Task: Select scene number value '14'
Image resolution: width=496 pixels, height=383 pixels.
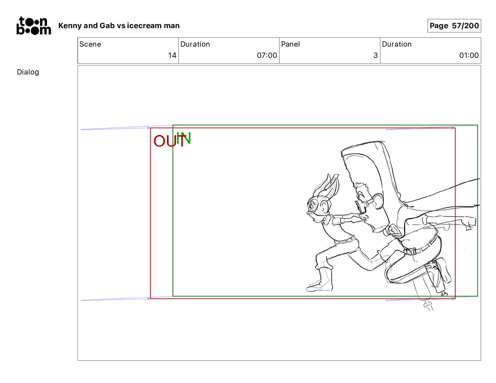Action: pyautogui.click(x=172, y=55)
